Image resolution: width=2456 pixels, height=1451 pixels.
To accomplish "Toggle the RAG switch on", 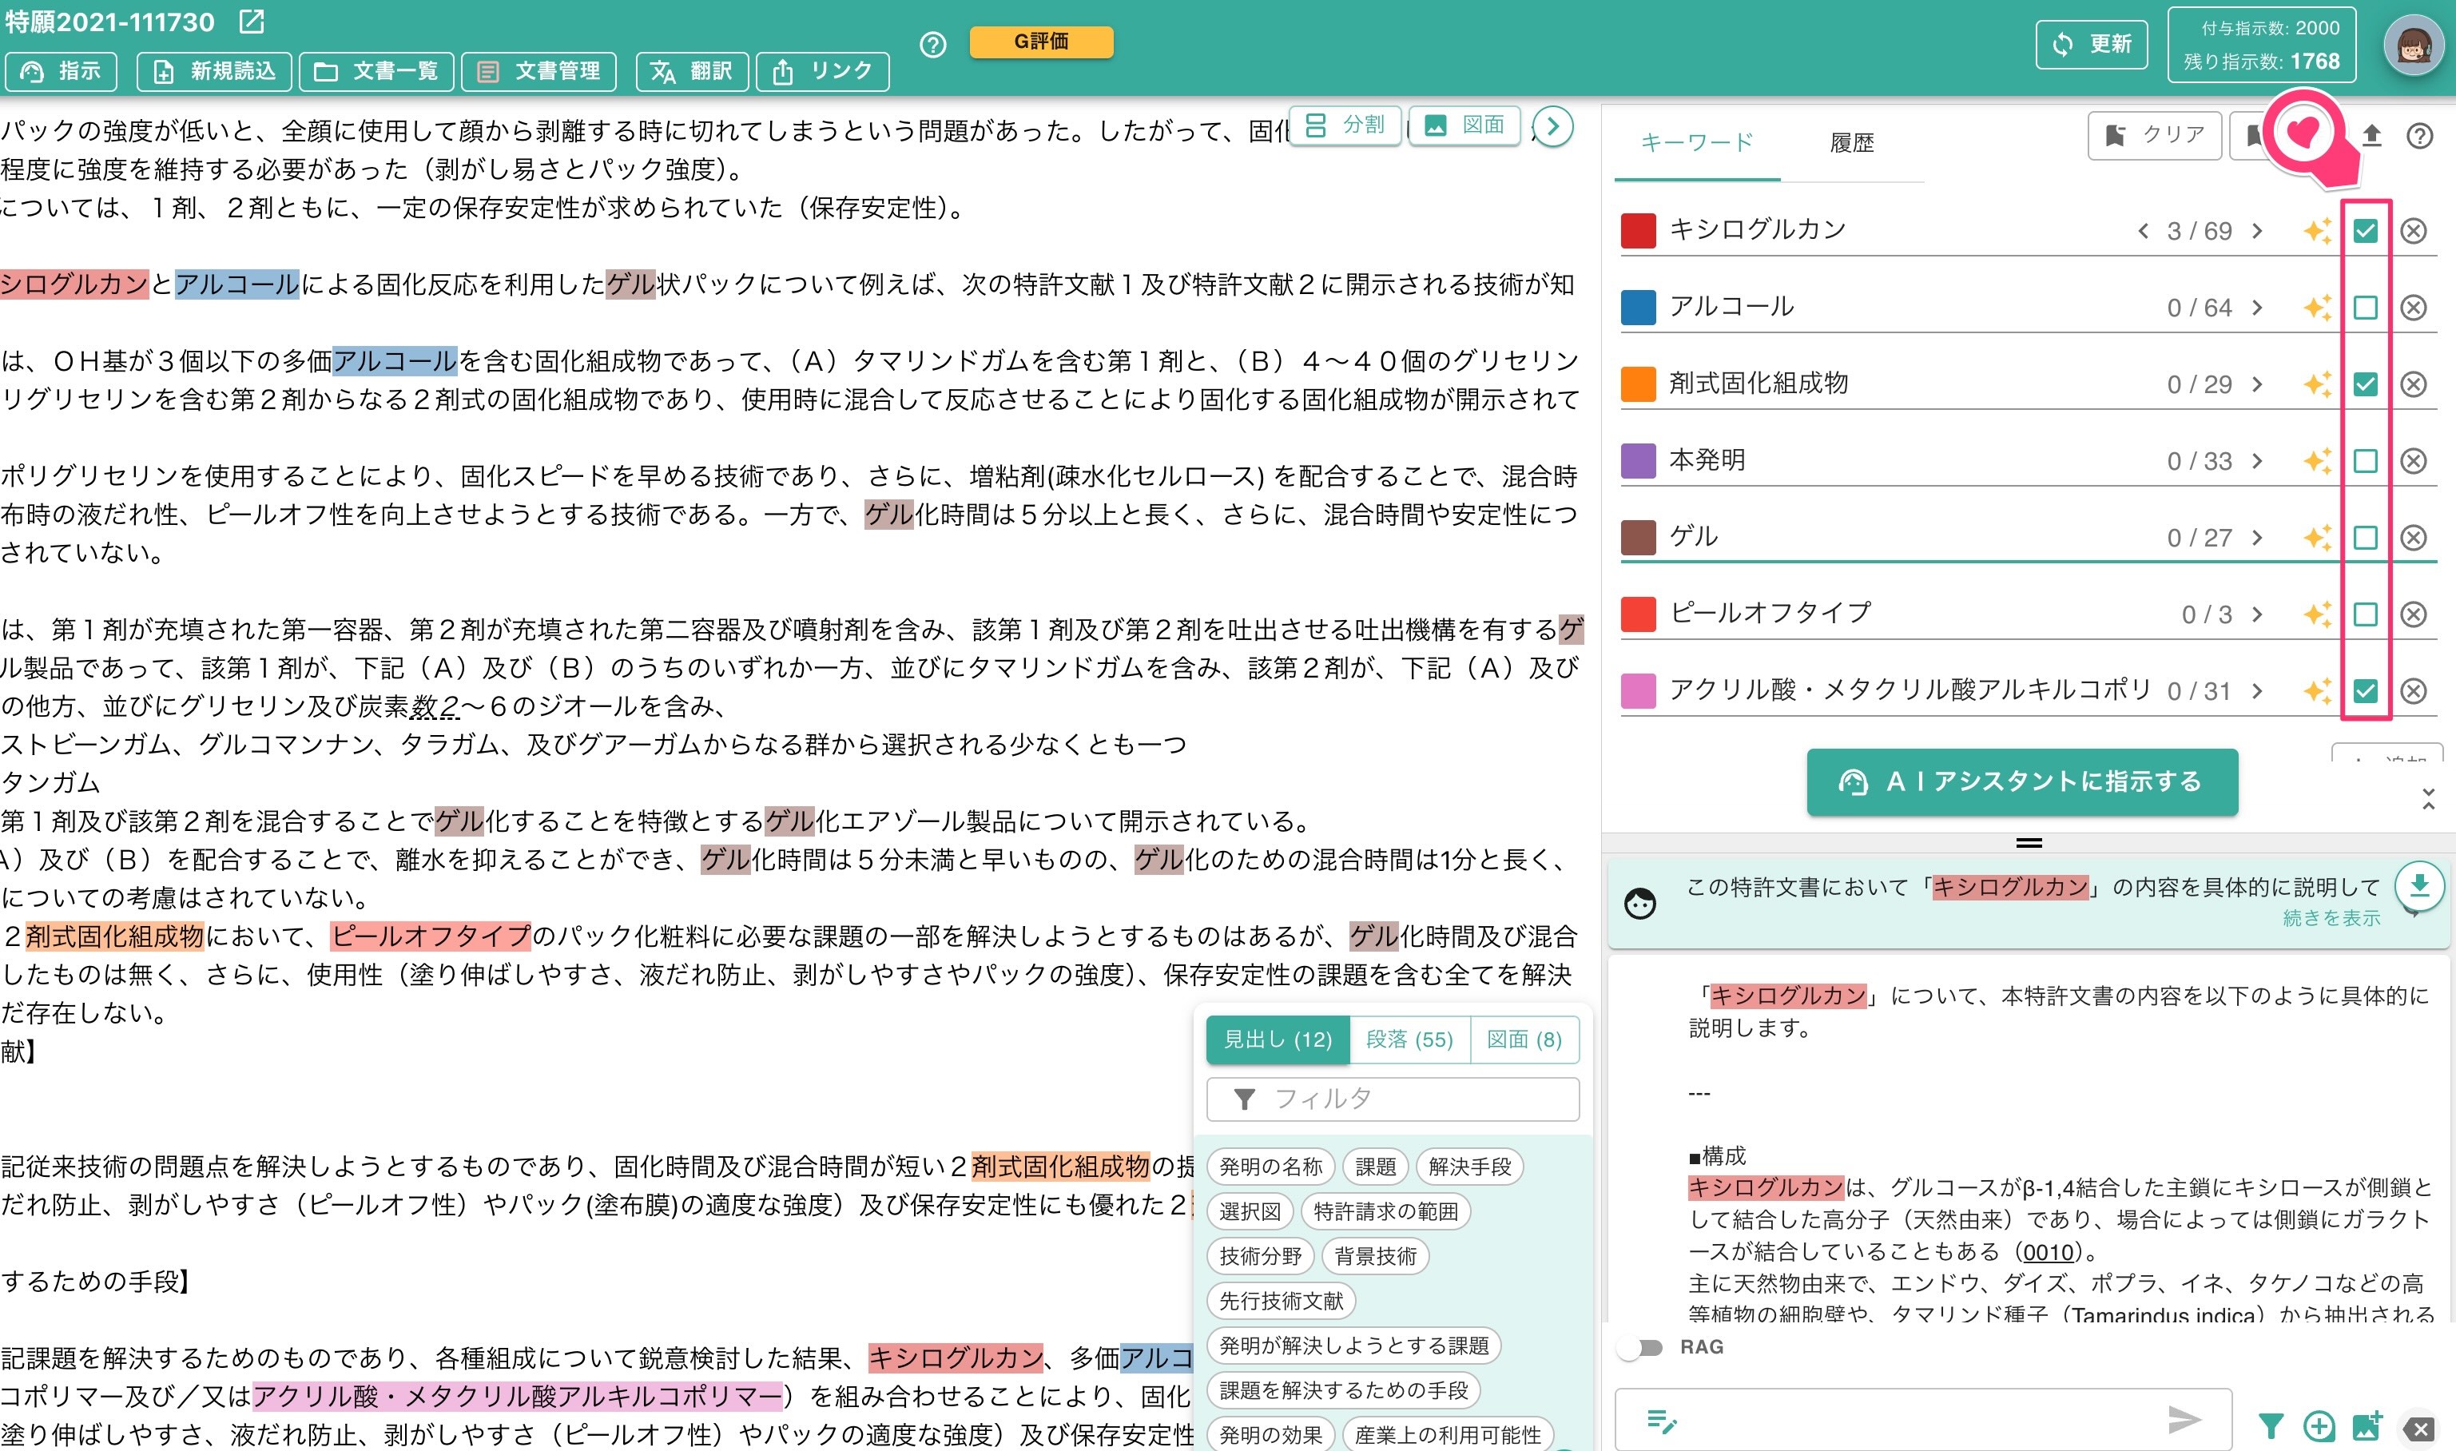I will coord(1639,1347).
